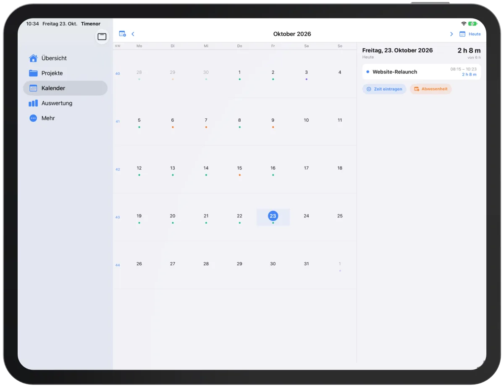Viewport: 504px width, 387px height.
Task: Select October 15 in the calendar
Action: click(239, 168)
